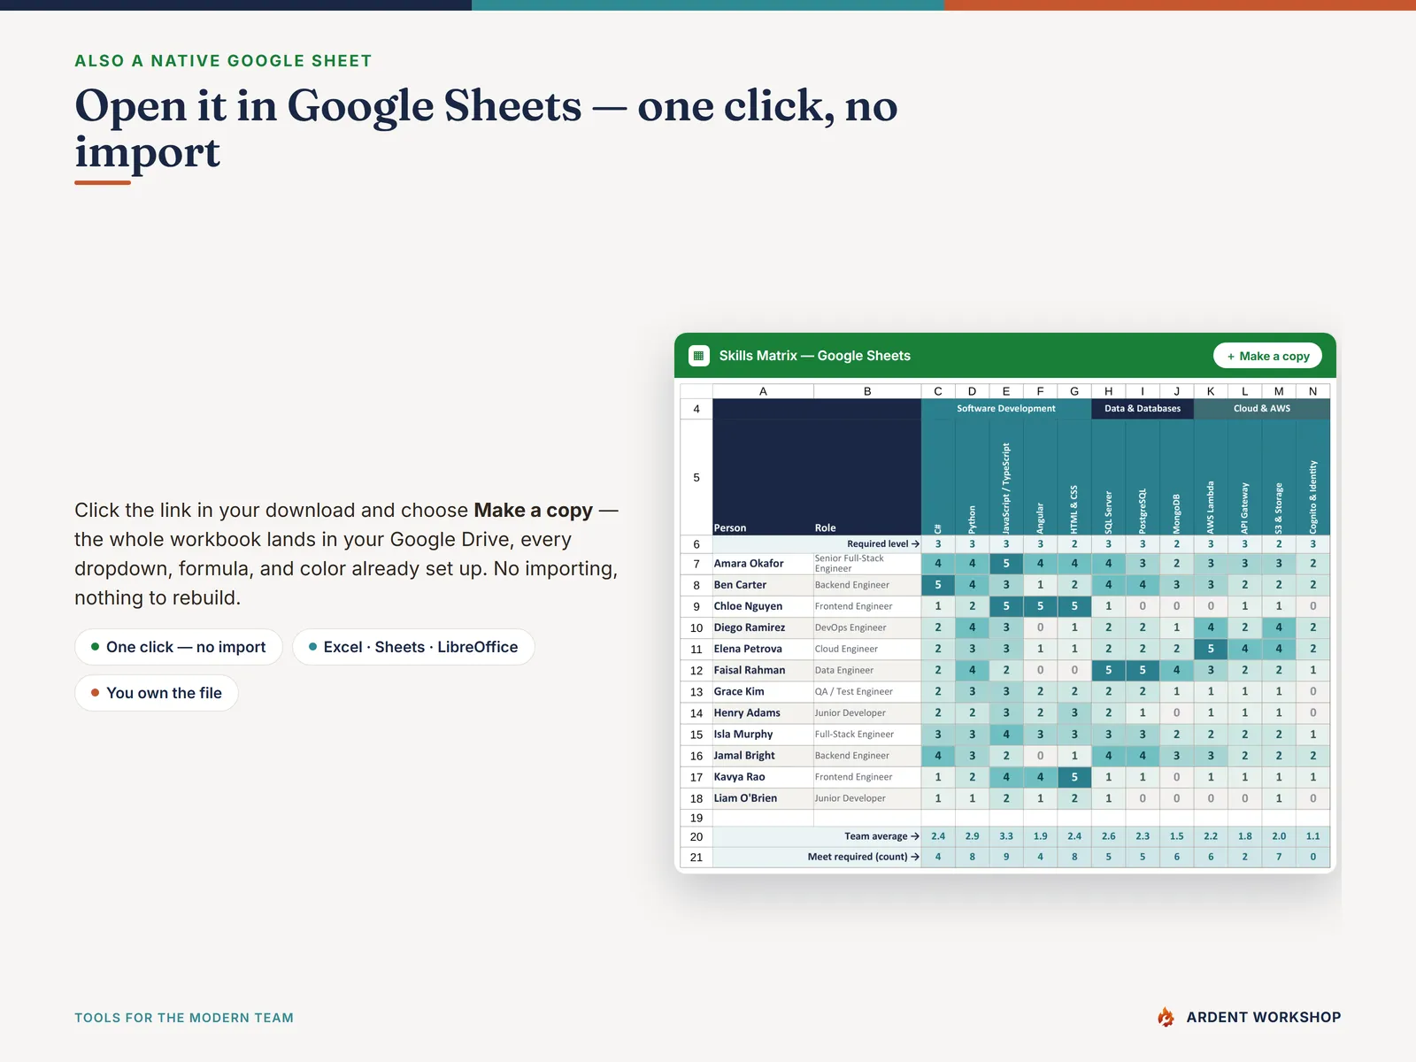Click the Ardent Workshop brand name
Screen dimensions: 1416x1062
(x=1264, y=1018)
